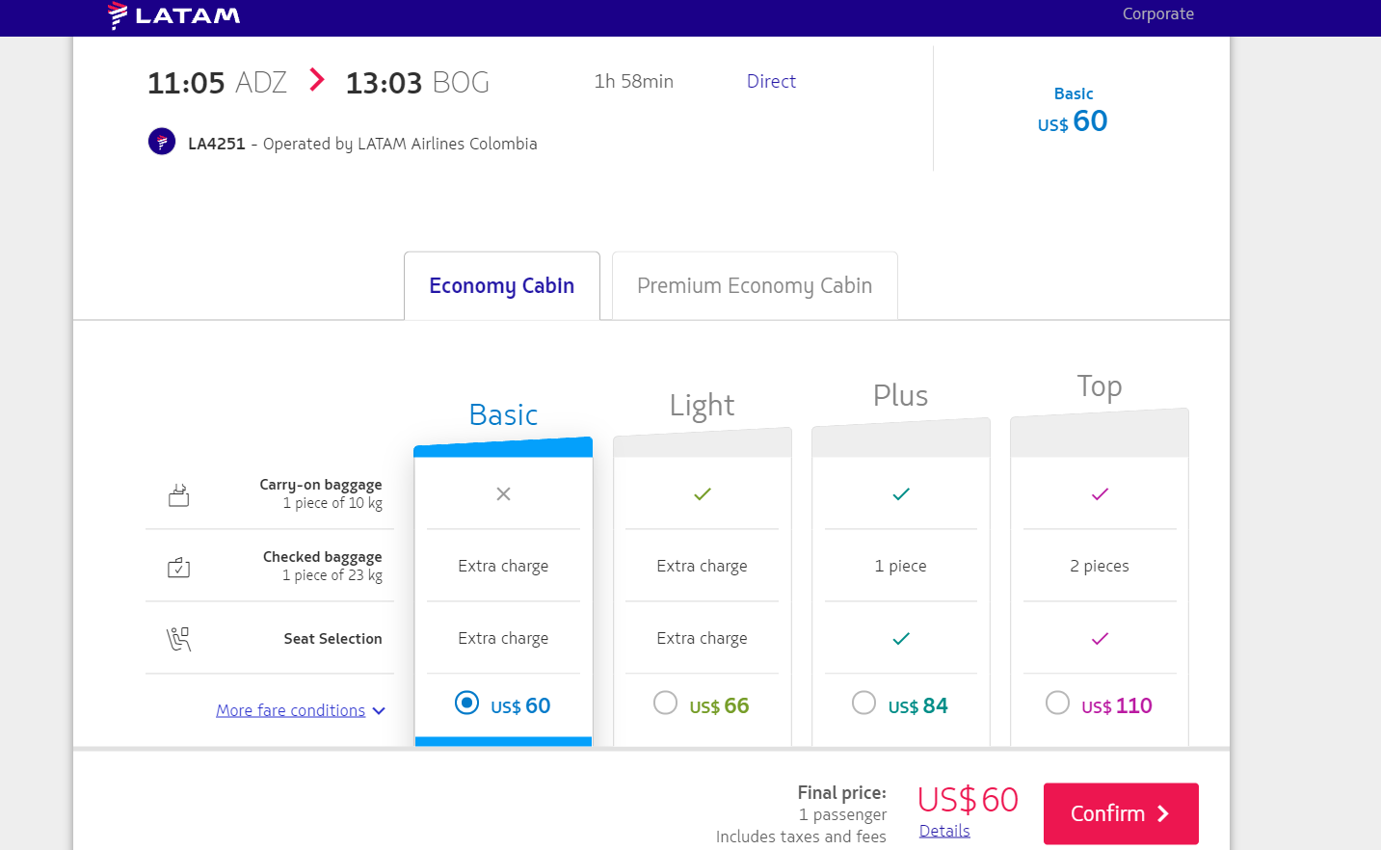Screen dimensions: 1381x850
Task: Open the Direct flight details link
Action: 771,82
